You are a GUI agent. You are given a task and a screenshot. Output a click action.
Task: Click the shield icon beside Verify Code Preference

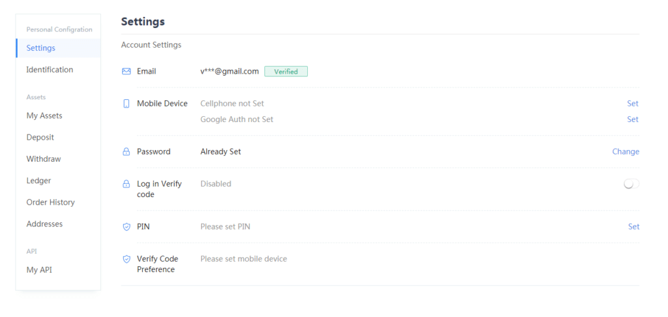tap(127, 259)
